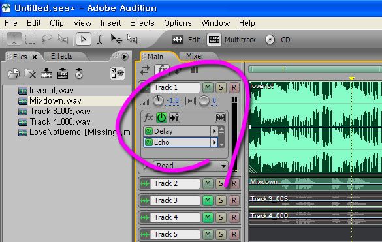Disable the Delay effect power toggle
The height and width of the screenshot is (242, 382).
149,131
